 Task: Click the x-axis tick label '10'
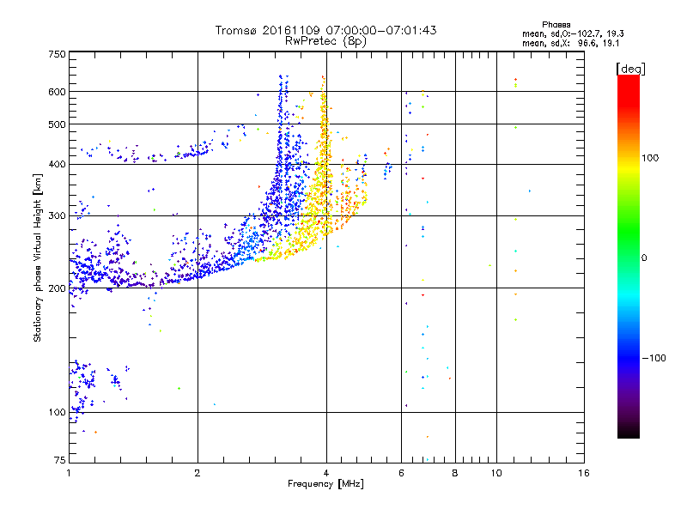pos(496,473)
